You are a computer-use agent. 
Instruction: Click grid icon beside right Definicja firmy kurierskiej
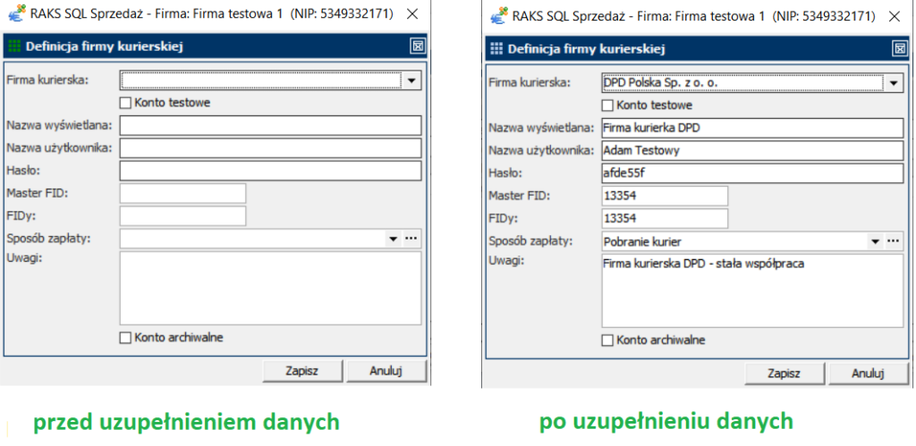pyautogui.click(x=496, y=49)
